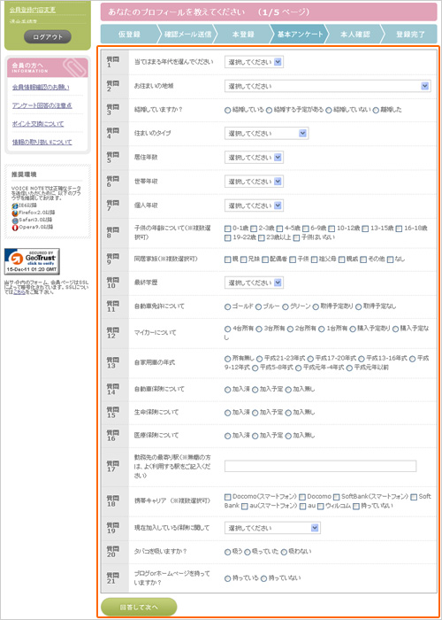Click the Internet Explorer icon
442x620 pixels.
tap(15, 205)
